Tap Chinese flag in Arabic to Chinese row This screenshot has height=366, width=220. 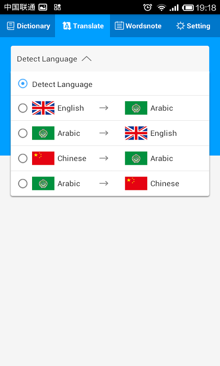tap(136, 183)
